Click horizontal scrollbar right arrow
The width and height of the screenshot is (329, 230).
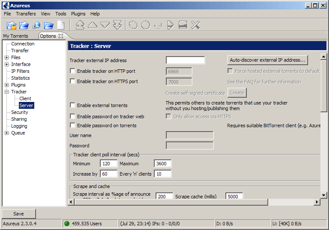coord(317,202)
